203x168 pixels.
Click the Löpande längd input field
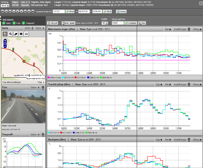pyautogui.click(x=59, y=12)
